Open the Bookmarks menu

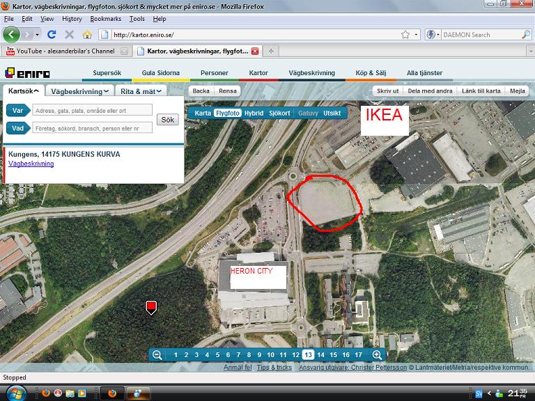pos(105,19)
